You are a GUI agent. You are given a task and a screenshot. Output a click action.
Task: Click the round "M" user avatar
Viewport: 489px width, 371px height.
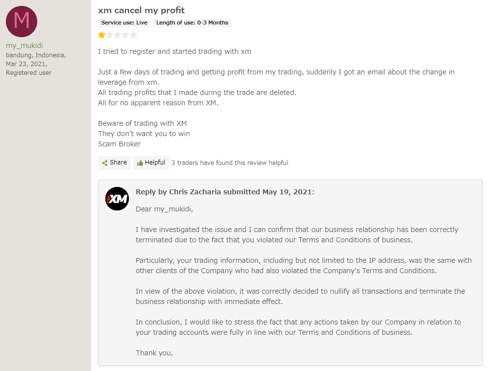tap(22, 21)
